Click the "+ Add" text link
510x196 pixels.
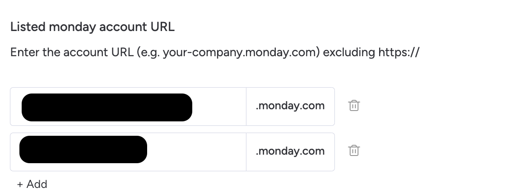tap(32, 184)
